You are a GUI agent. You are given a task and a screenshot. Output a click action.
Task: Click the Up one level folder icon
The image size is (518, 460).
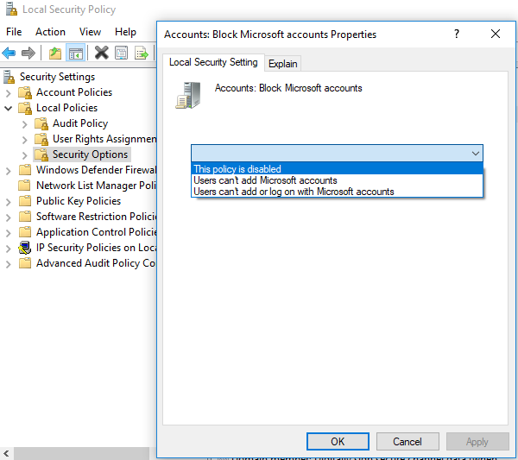(55, 53)
